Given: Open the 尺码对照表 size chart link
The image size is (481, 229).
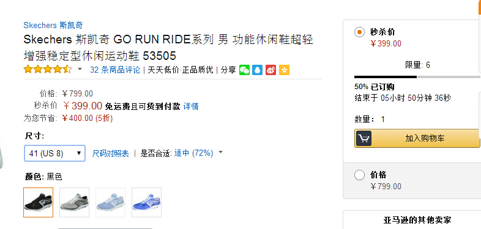Looking at the screenshot, I should (110, 153).
